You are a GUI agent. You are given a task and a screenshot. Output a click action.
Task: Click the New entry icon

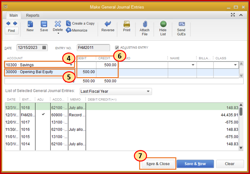point(30,24)
